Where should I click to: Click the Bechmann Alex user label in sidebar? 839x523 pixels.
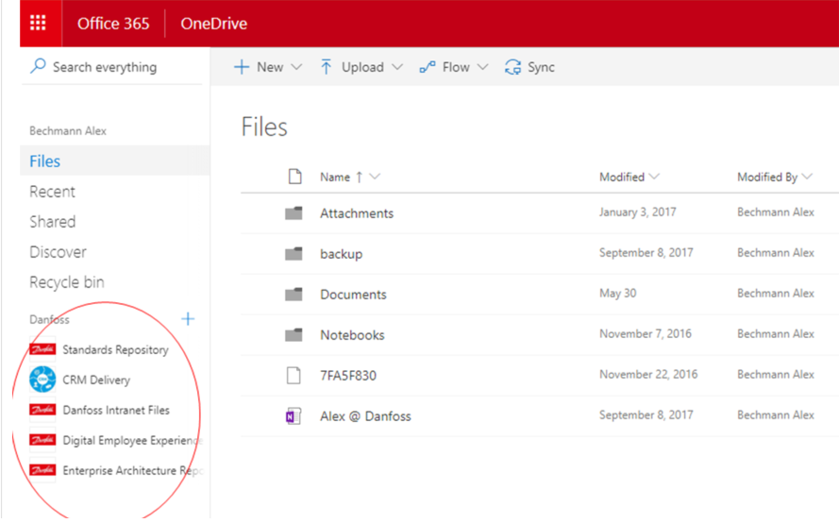pos(68,130)
